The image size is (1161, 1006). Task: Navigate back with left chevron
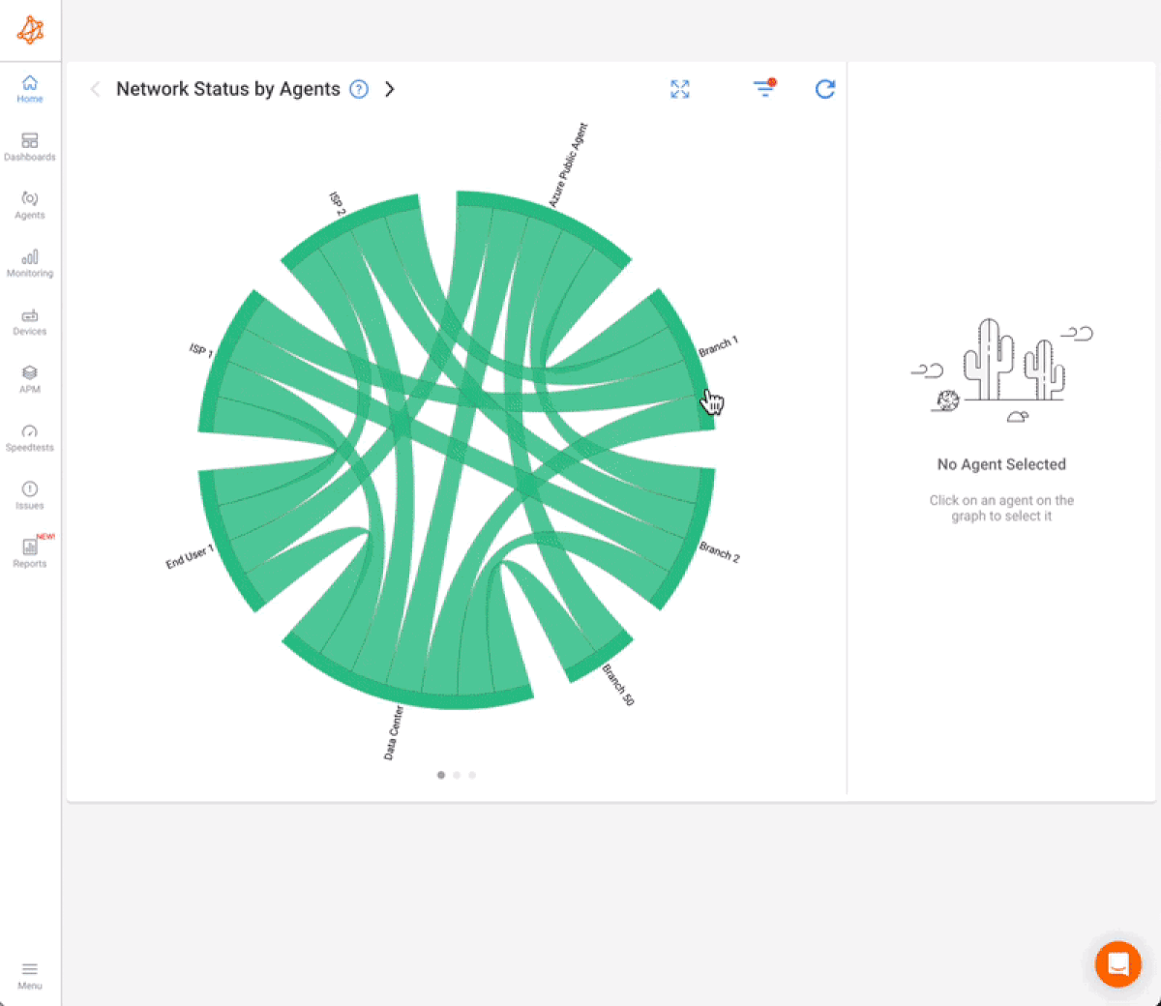(x=95, y=88)
